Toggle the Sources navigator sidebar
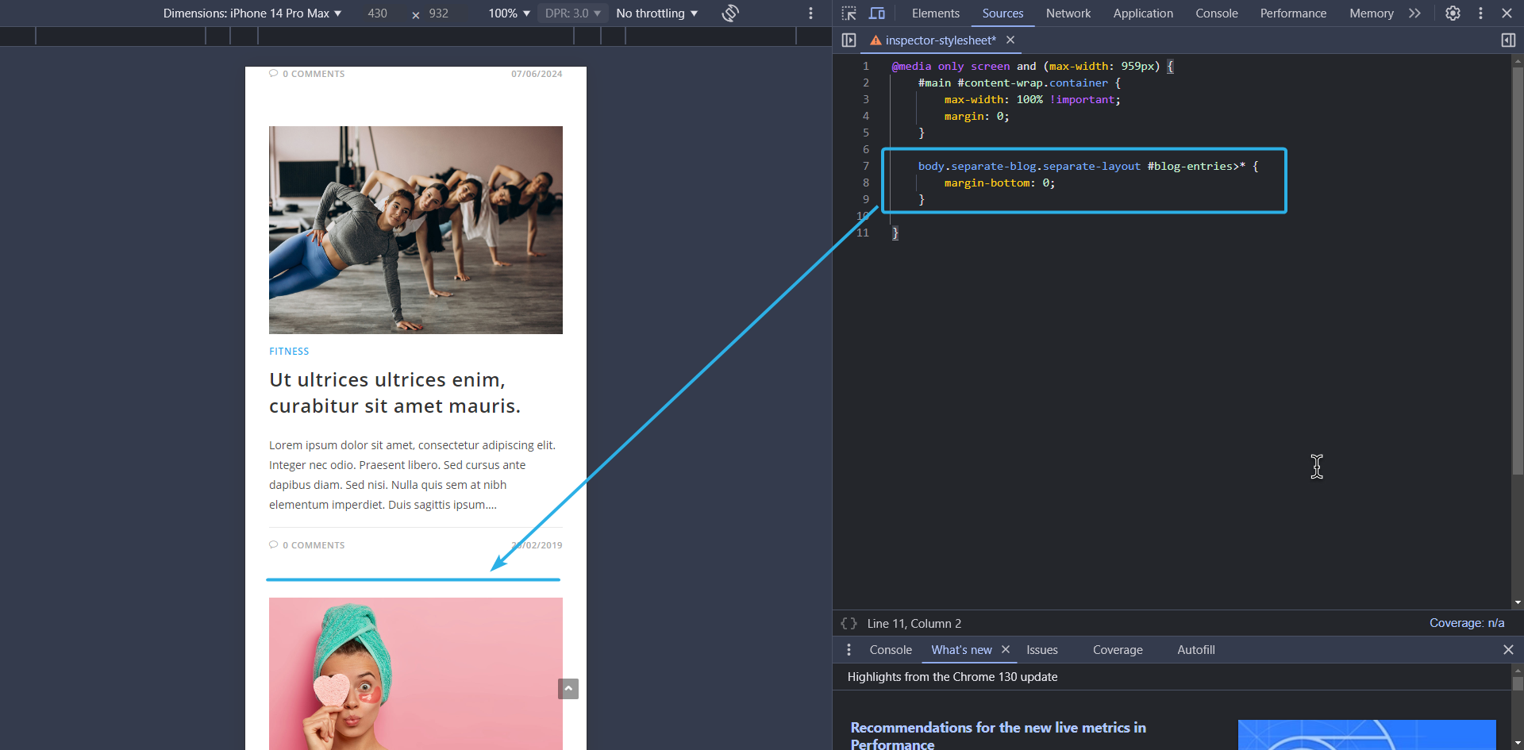 [849, 40]
